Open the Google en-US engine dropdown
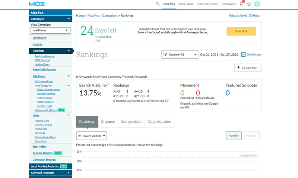Image resolution: width=298 pixels, height=178 pixels. [x=180, y=54]
